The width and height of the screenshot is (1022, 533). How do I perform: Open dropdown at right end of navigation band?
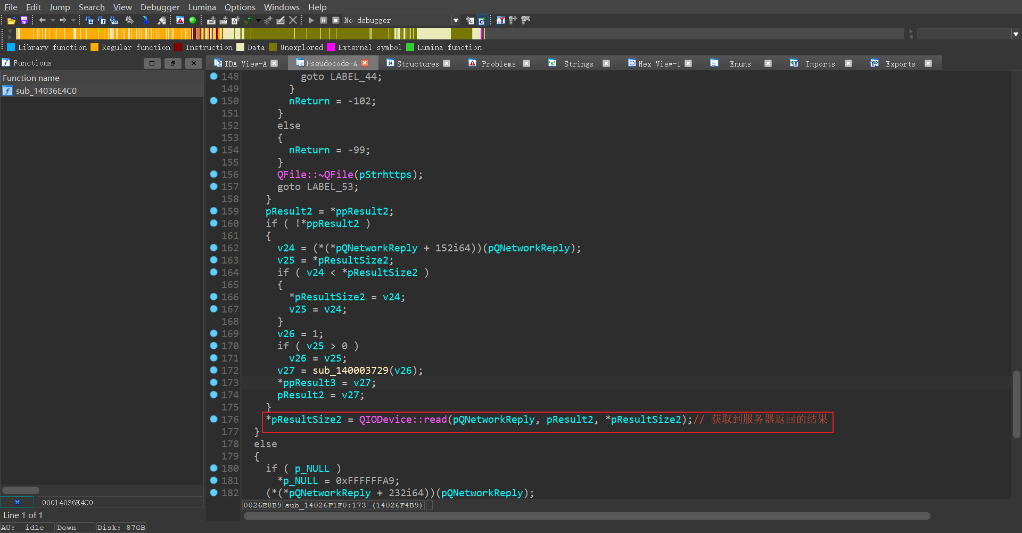click(x=1016, y=34)
